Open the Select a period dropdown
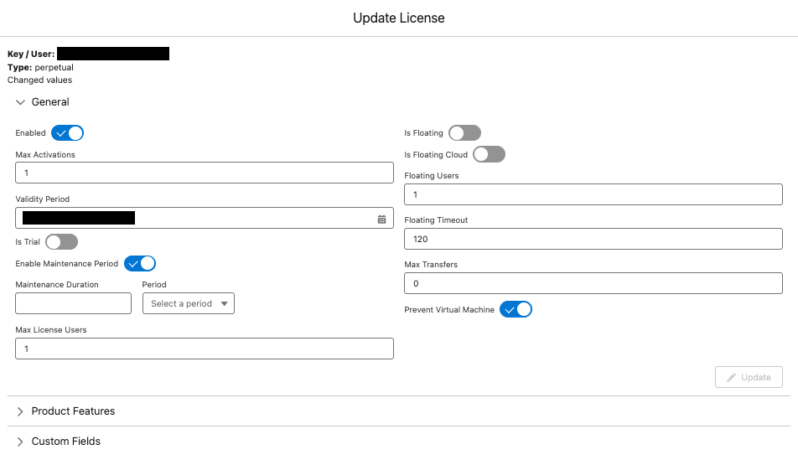798x465 pixels. 189,303
